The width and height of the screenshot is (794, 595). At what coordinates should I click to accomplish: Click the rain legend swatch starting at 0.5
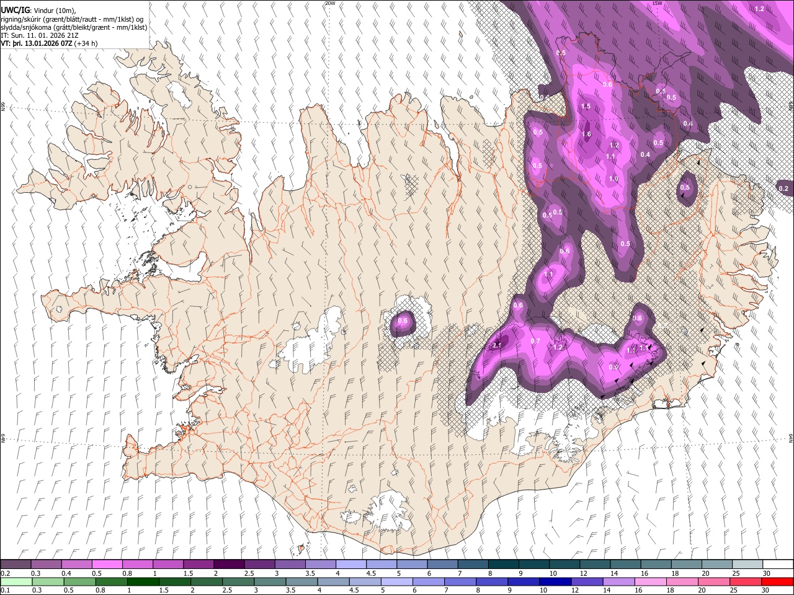[80, 581]
